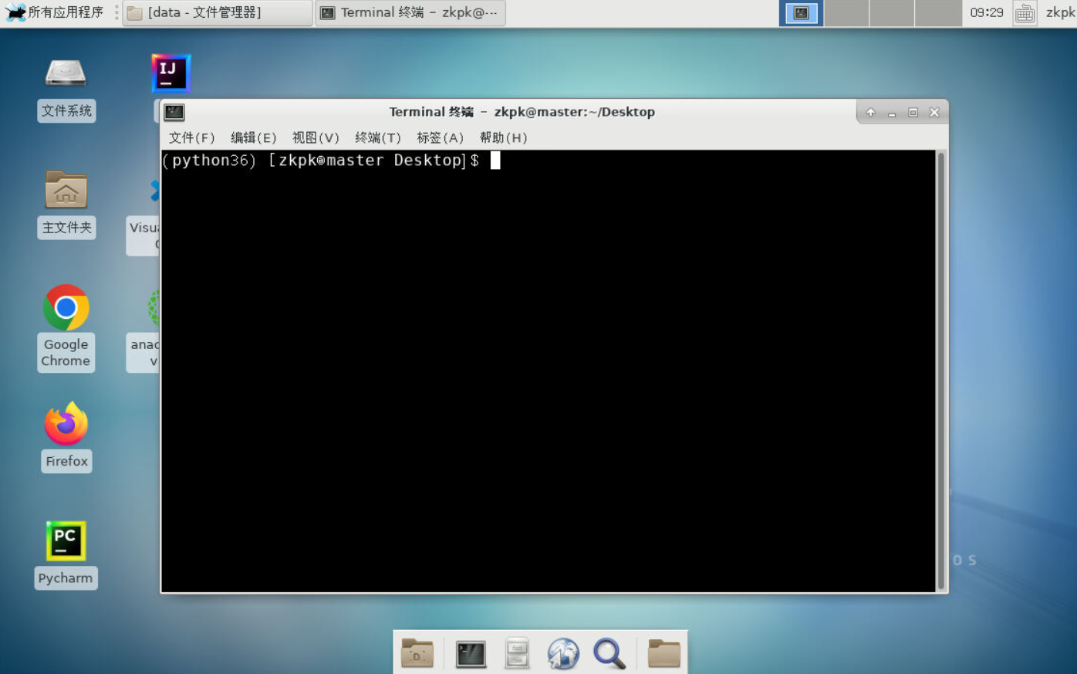Open the 标签(A) menu in Terminal

440,137
